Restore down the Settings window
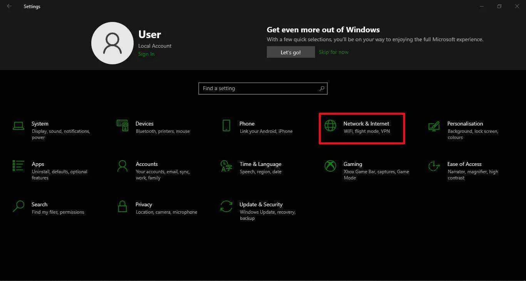 [x=499, y=6]
